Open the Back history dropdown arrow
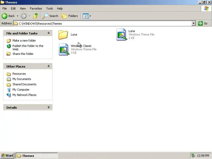 [x=17, y=16]
